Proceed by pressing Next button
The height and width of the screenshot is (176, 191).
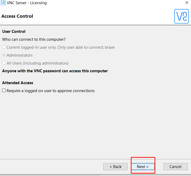[x=143, y=167]
